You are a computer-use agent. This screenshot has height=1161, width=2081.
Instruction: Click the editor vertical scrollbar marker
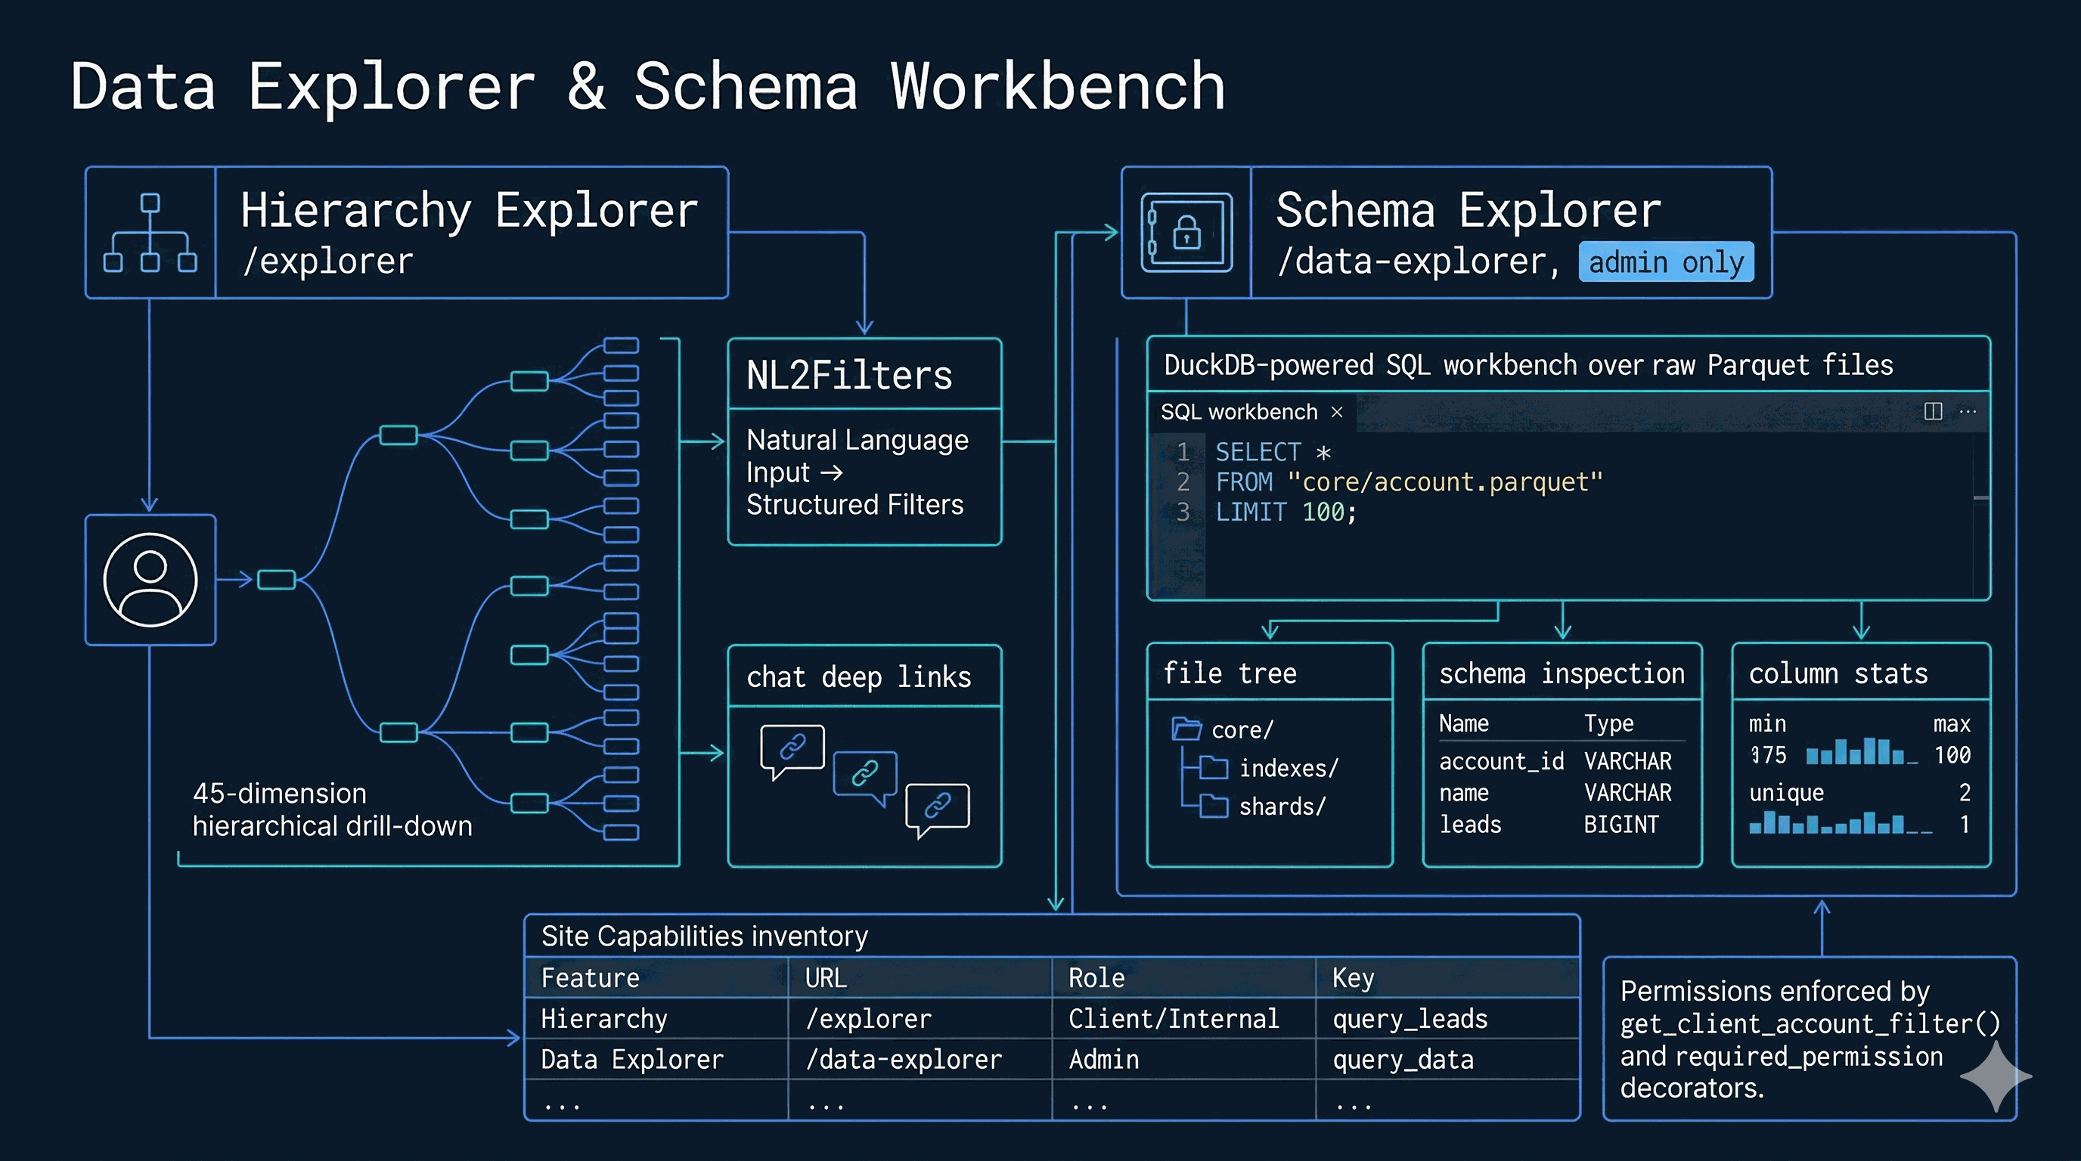1981,497
